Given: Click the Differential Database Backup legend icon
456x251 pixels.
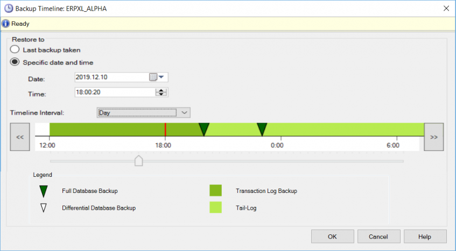Looking at the screenshot, I should tap(44, 207).
